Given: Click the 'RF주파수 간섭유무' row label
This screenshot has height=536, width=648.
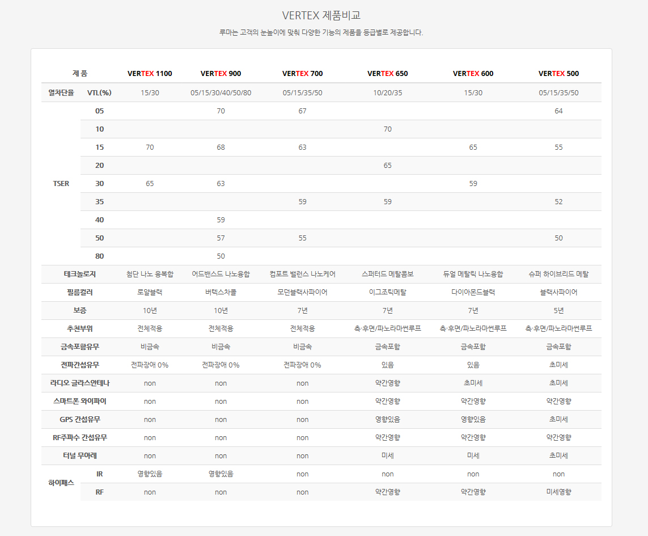Looking at the screenshot, I should tap(80, 437).
